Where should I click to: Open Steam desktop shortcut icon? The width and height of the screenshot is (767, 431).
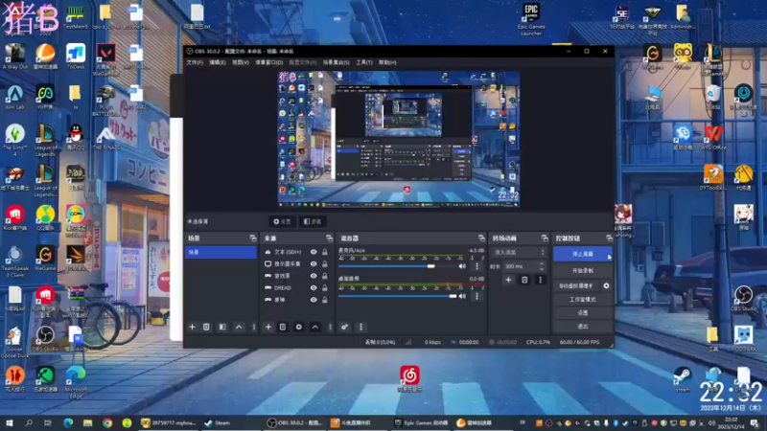point(683,379)
